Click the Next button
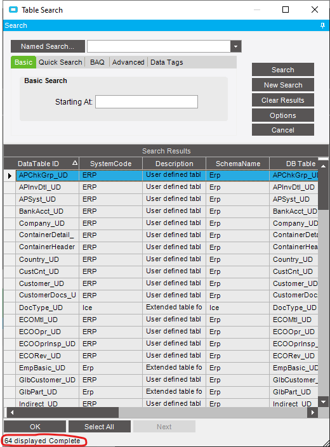Image resolution: width=330 pixels, height=447 pixels. (164, 427)
